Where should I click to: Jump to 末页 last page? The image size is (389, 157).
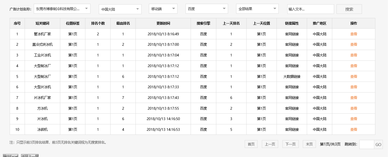309,144
